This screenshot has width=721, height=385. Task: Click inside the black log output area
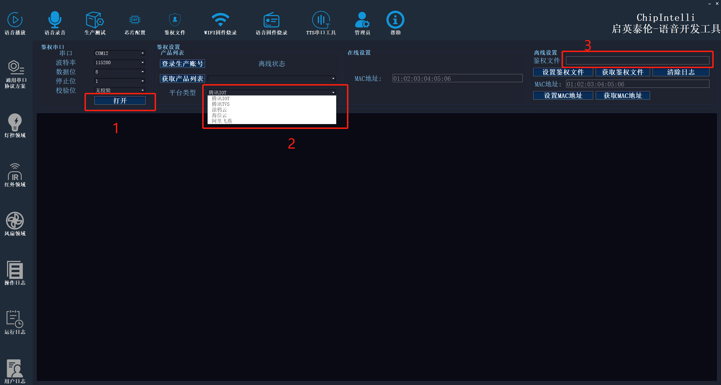(x=377, y=247)
